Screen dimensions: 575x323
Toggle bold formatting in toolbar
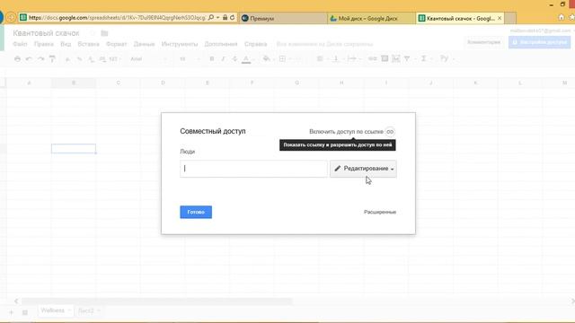[x=212, y=59]
